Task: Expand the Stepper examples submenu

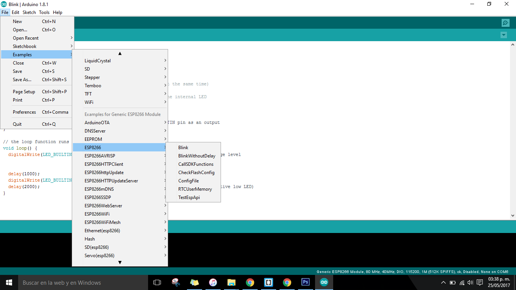Action: 120,77
